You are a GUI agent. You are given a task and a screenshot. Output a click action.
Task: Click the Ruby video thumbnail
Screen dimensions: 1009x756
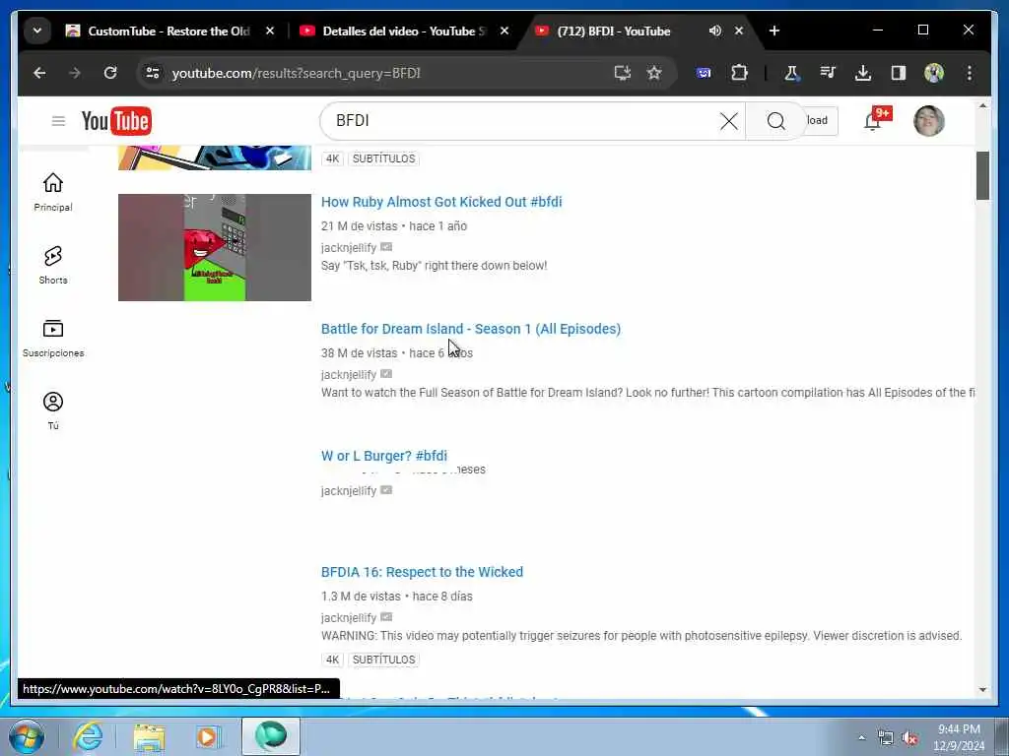(x=214, y=247)
